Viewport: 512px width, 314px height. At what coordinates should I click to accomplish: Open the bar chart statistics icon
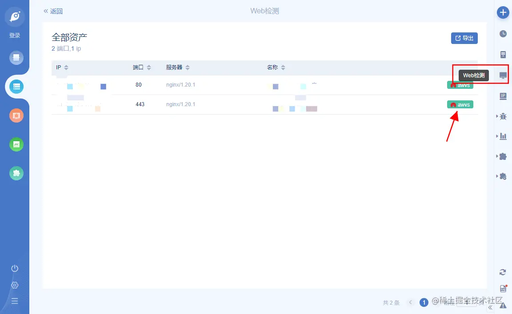[x=503, y=136]
